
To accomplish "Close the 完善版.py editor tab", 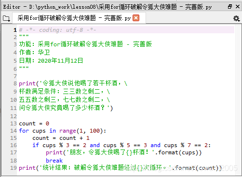I will tap(136, 18).
